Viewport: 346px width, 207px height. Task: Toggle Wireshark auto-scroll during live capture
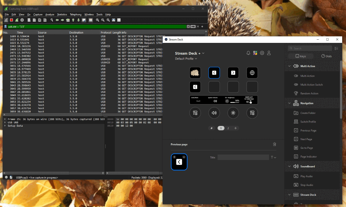click(84, 20)
